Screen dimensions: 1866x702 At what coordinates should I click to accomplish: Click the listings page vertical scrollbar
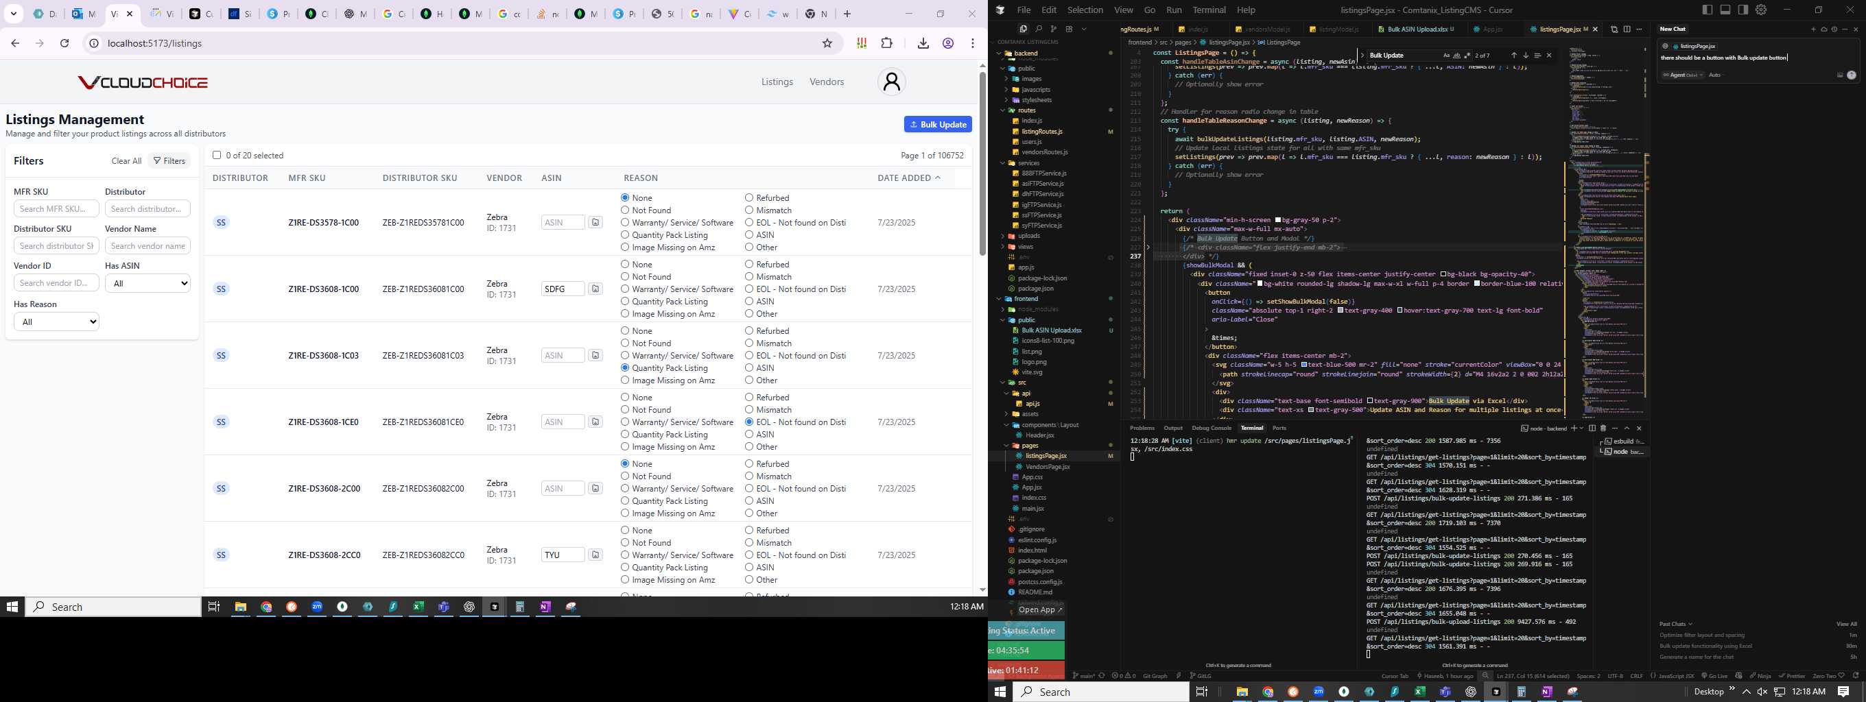click(x=982, y=163)
